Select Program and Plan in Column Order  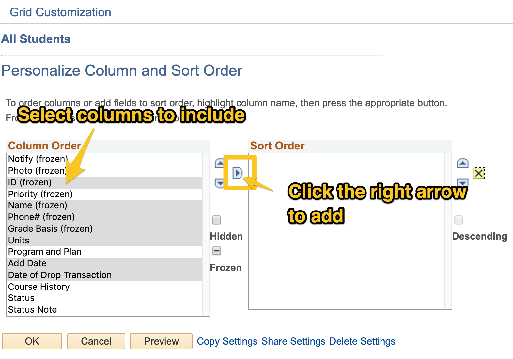45,252
